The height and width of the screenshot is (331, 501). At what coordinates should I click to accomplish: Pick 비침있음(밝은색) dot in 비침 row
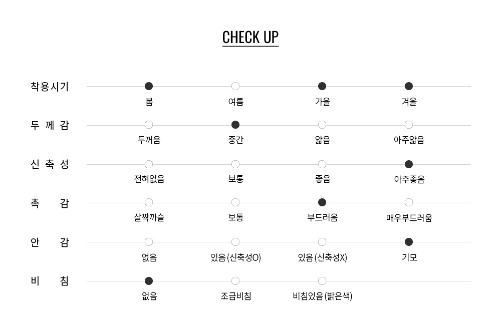[x=322, y=281]
